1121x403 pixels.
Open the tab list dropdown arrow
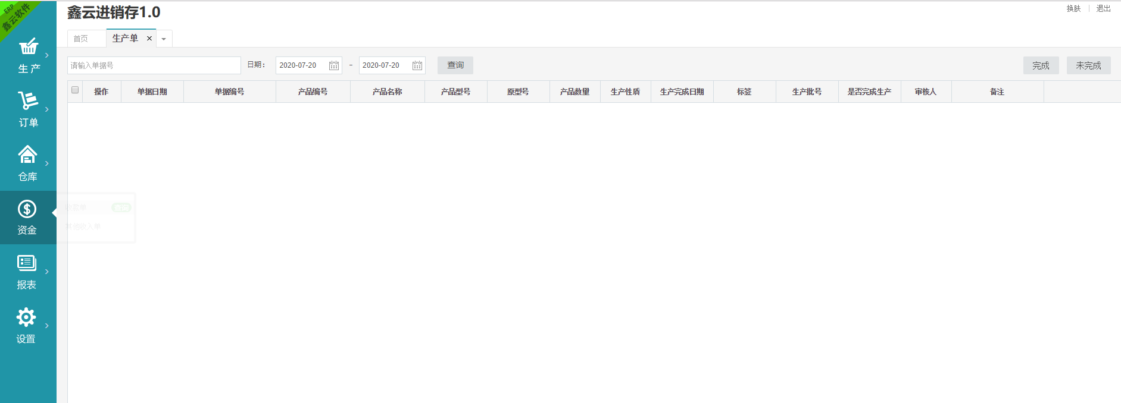point(164,39)
